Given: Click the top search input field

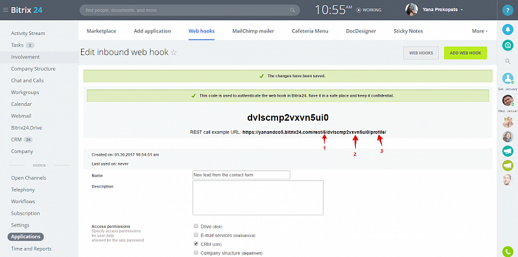Looking at the screenshot, I should (189, 10).
